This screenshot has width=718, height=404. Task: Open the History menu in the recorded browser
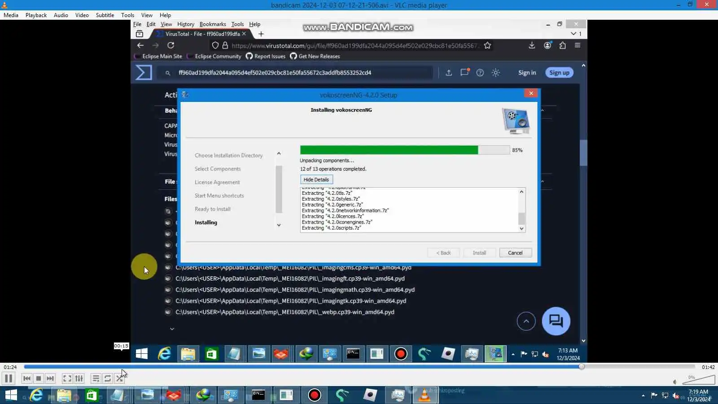click(x=186, y=24)
